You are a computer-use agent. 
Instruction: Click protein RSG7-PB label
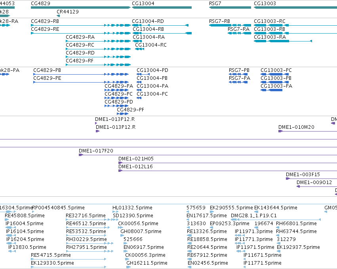pos(239,70)
